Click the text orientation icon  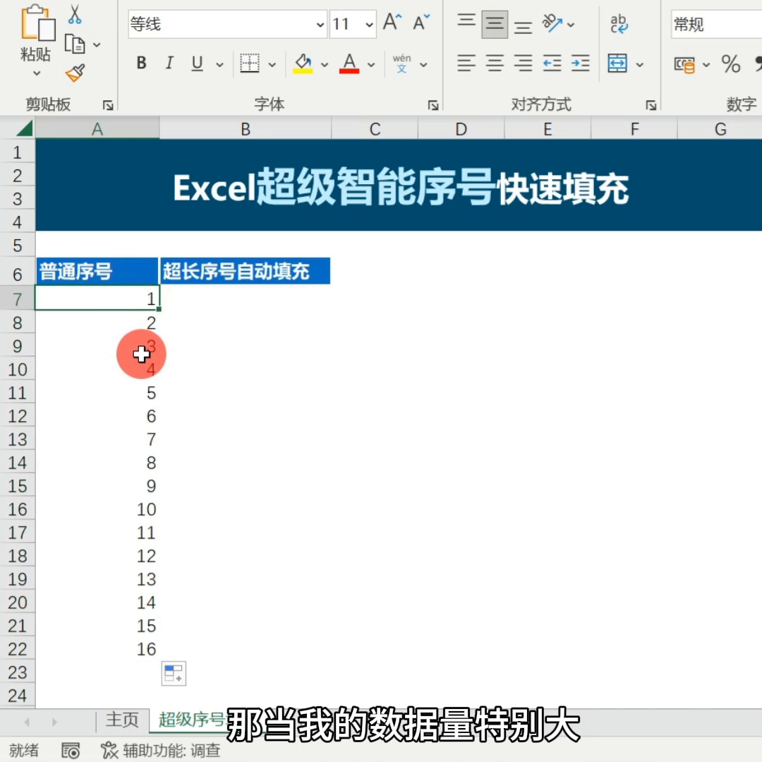pos(552,23)
